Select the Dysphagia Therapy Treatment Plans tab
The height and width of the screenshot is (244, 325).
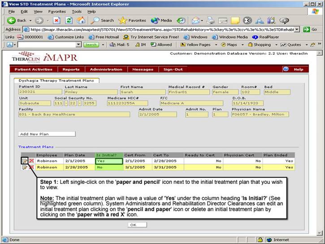tap(56, 80)
